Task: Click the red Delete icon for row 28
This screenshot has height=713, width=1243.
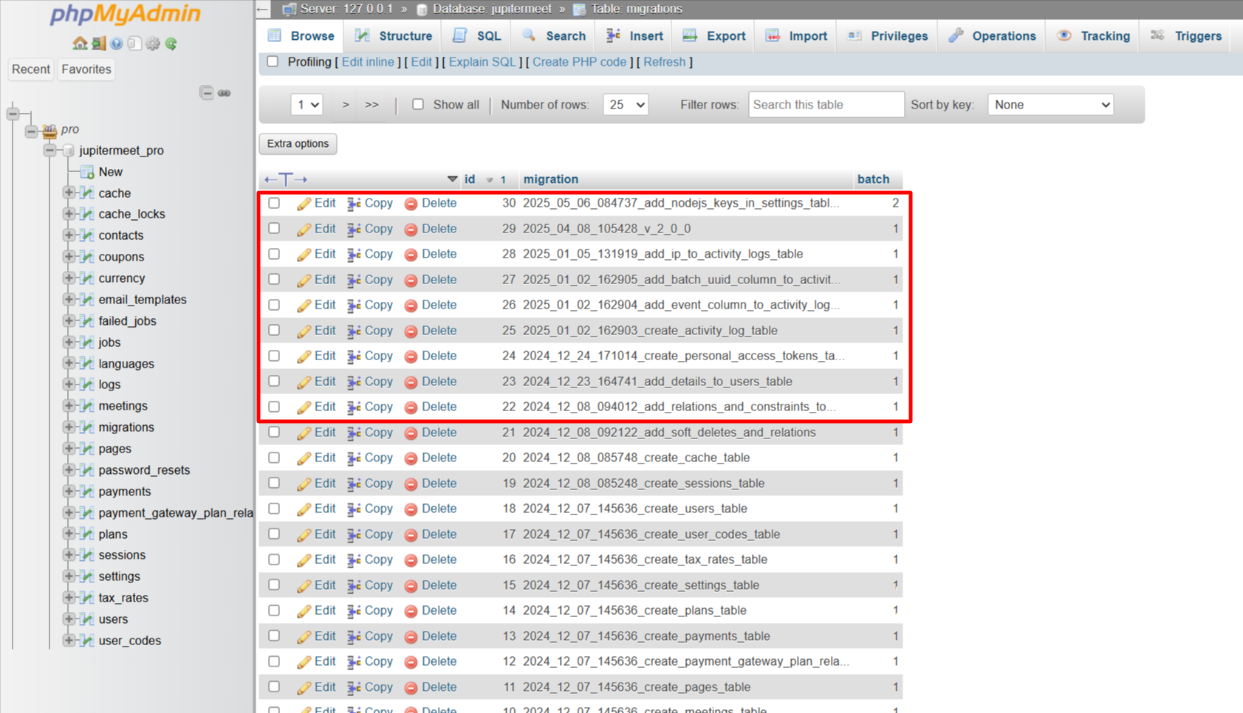Action: [x=411, y=255]
